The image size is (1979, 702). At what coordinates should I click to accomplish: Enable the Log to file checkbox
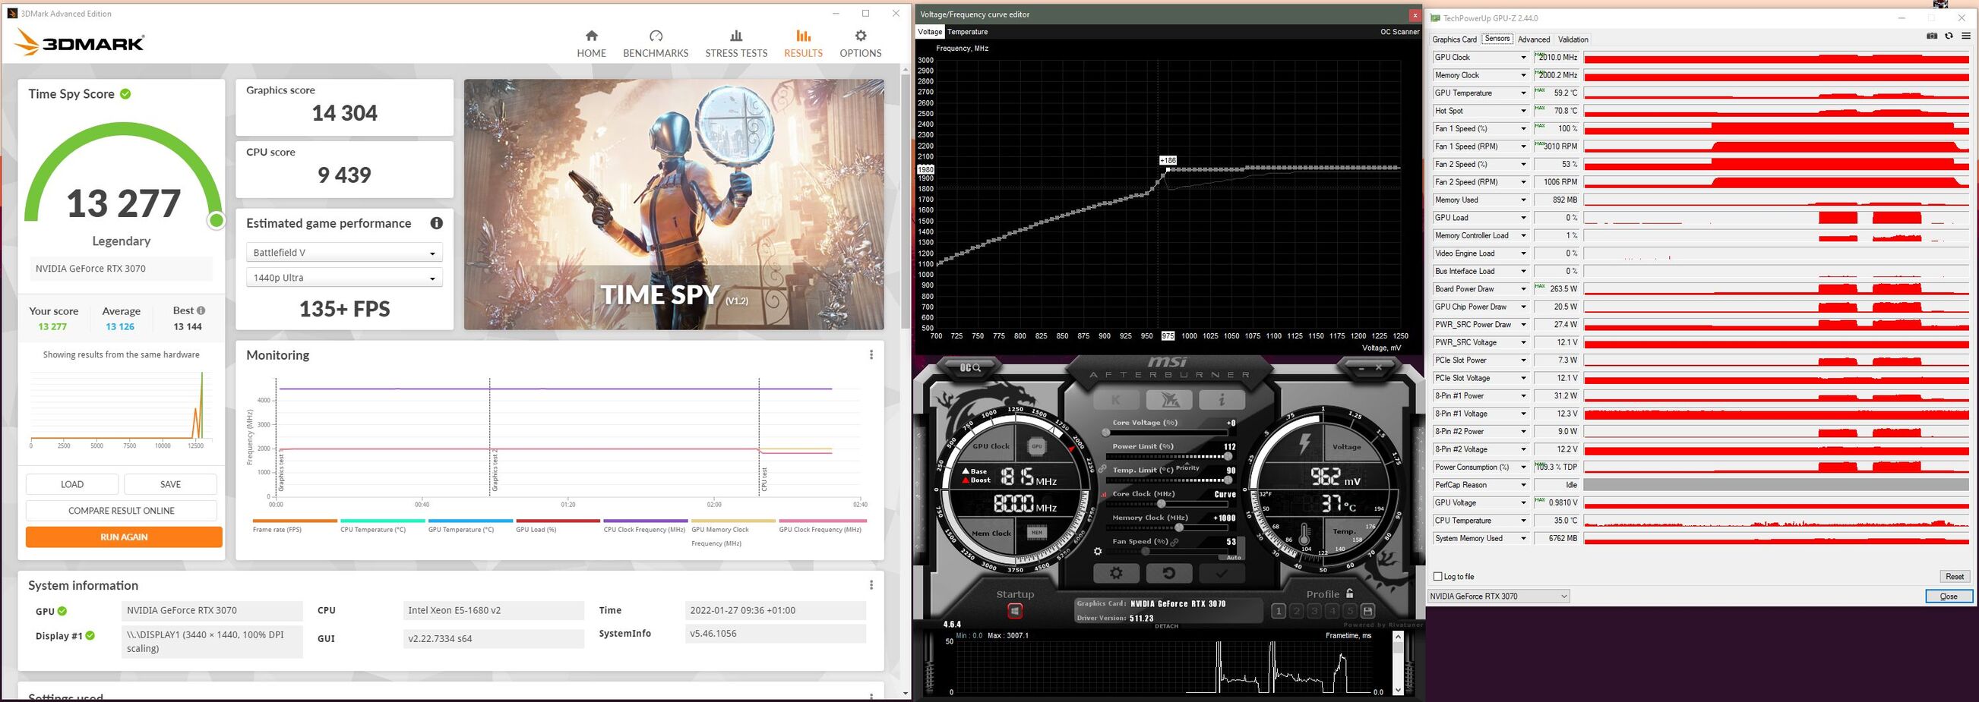tap(1438, 576)
